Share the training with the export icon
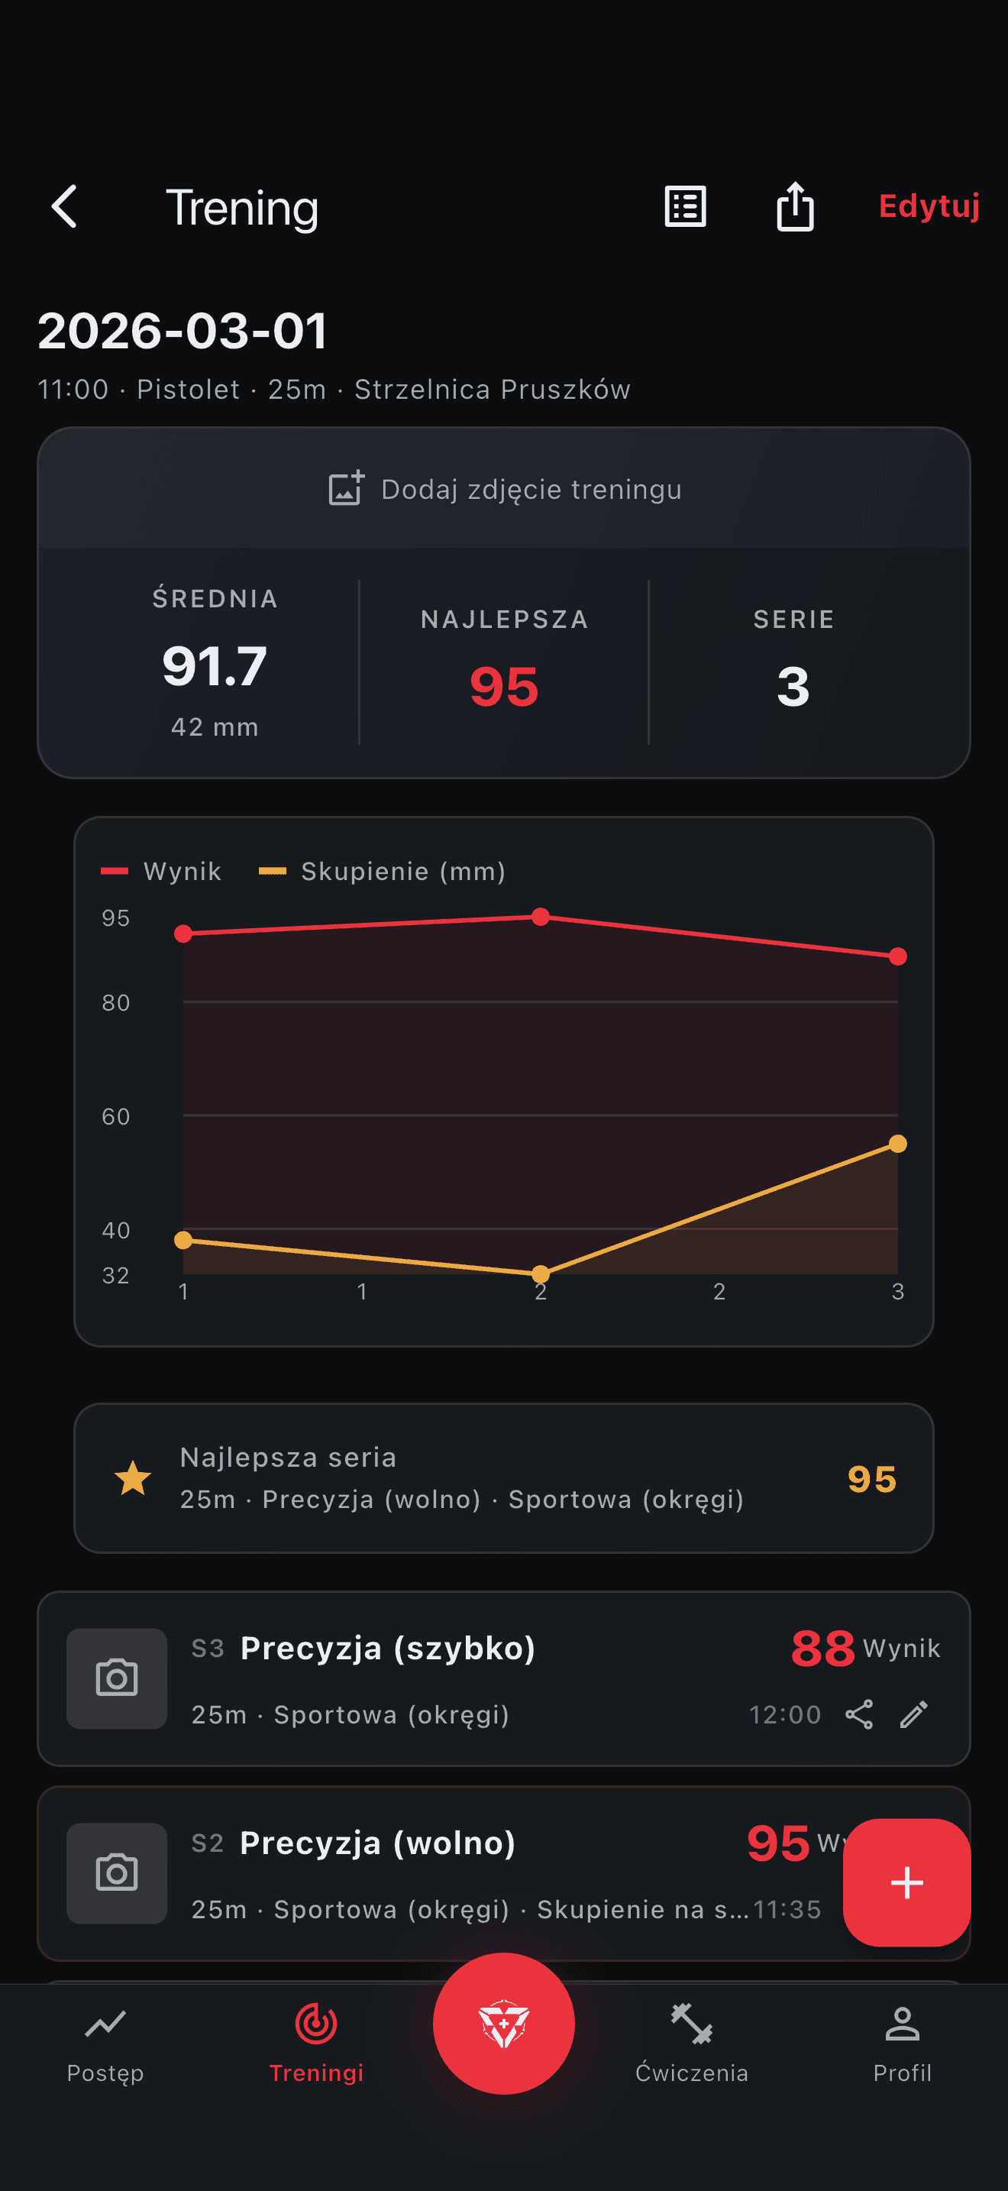This screenshot has width=1008, height=2191. [x=795, y=207]
